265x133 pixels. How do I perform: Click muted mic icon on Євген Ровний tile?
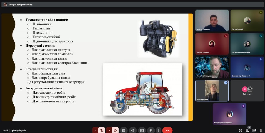[261, 12]
